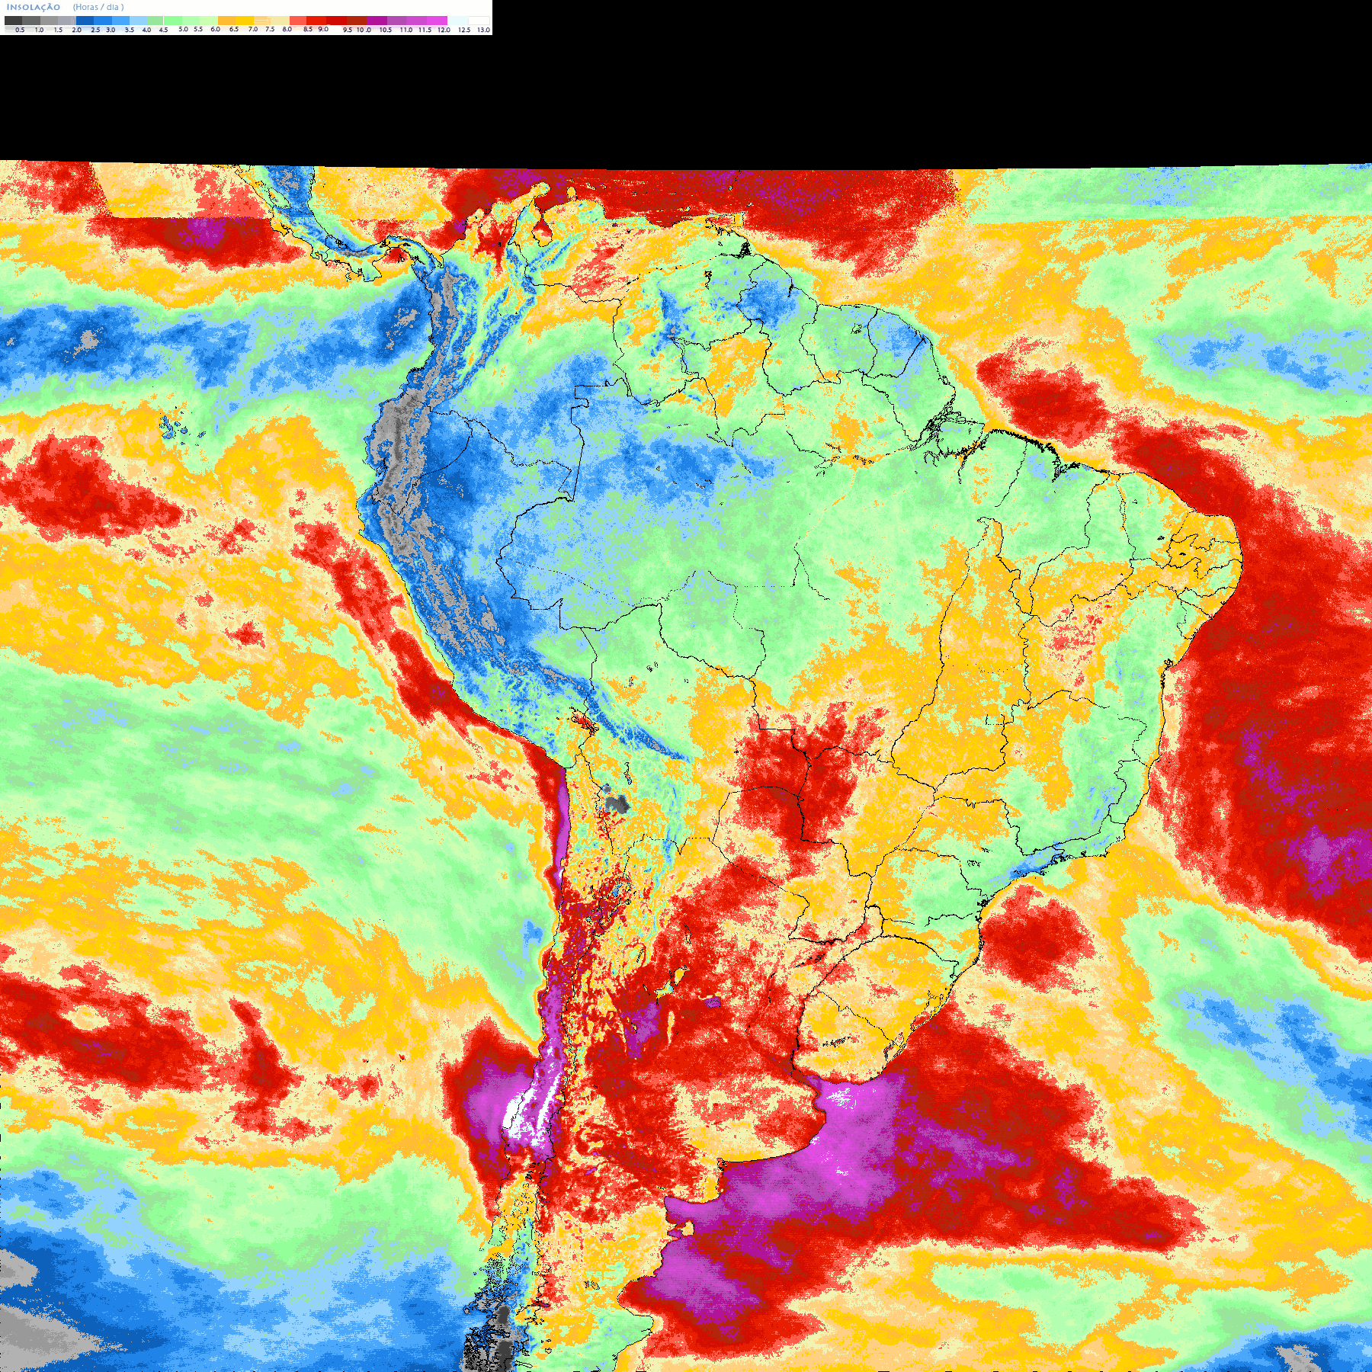Click the 6.0 legend value
This screenshot has width=1372, height=1372.
(215, 29)
